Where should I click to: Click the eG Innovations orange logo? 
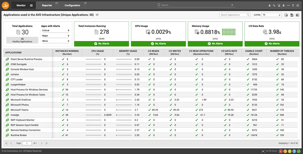click(x=5, y=5)
